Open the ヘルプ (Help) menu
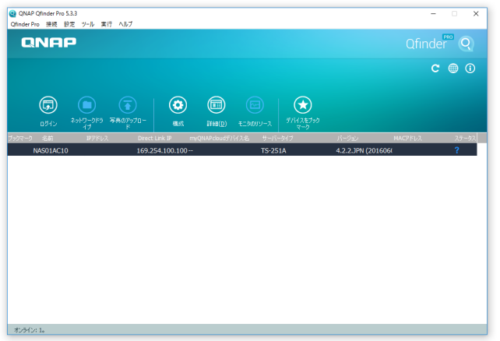Screen dimensions: 500x341 click(x=125, y=24)
